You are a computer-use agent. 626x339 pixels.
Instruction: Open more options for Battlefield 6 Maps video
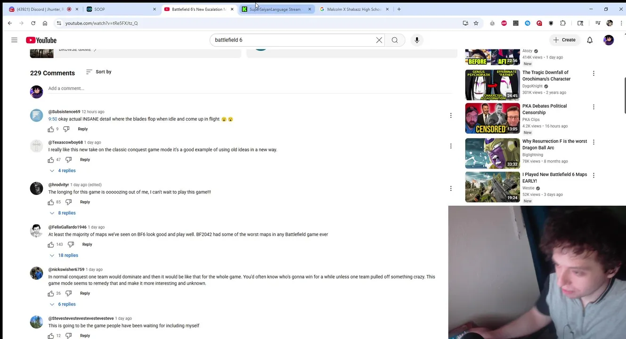(593, 175)
